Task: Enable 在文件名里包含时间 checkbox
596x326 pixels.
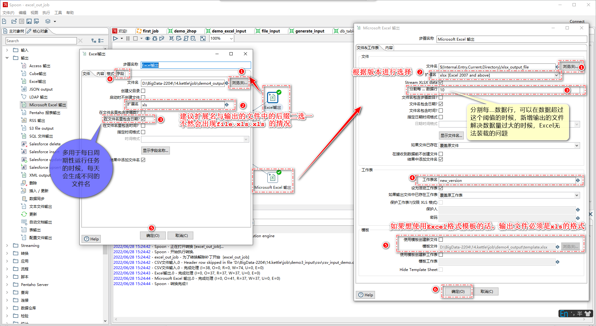Action: tap(143, 125)
